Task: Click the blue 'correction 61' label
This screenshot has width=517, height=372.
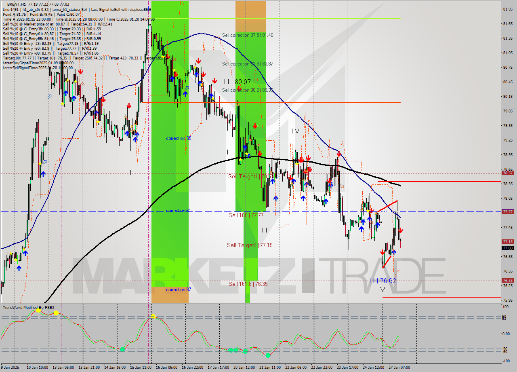Action: point(179,211)
